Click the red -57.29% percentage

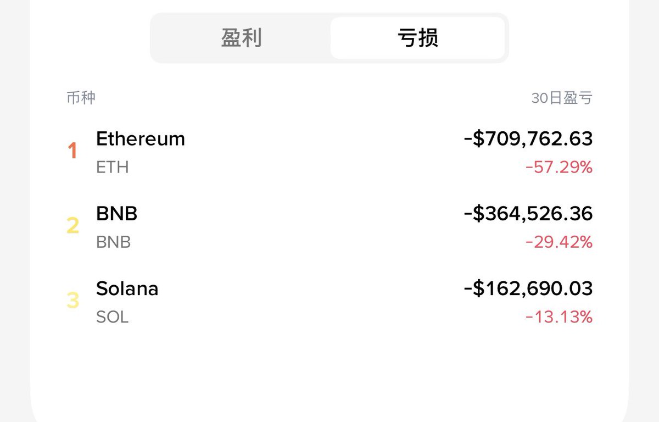coord(559,167)
